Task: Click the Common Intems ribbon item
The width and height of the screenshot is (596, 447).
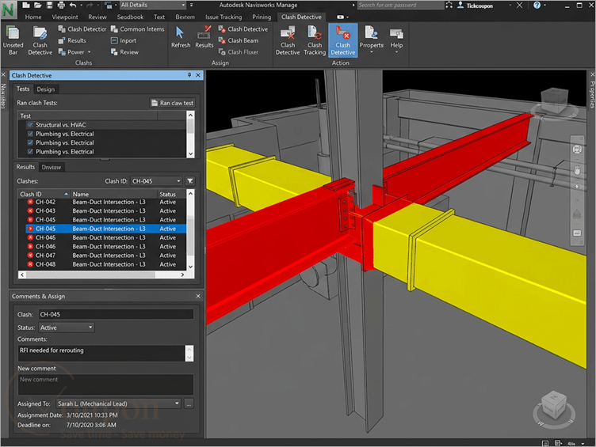Action: [138, 29]
